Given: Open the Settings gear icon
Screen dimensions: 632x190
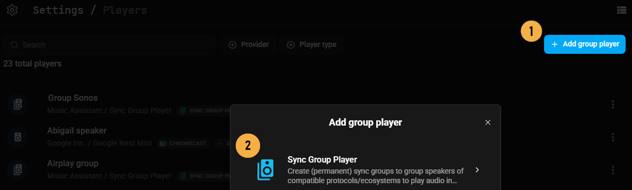Looking at the screenshot, I should [13, 10].
